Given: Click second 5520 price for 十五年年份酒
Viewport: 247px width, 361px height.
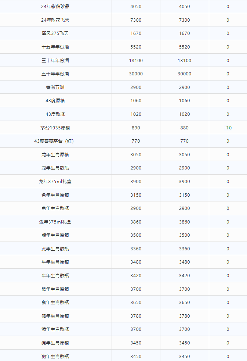Looking at the screenshot, I should [185, 47].
